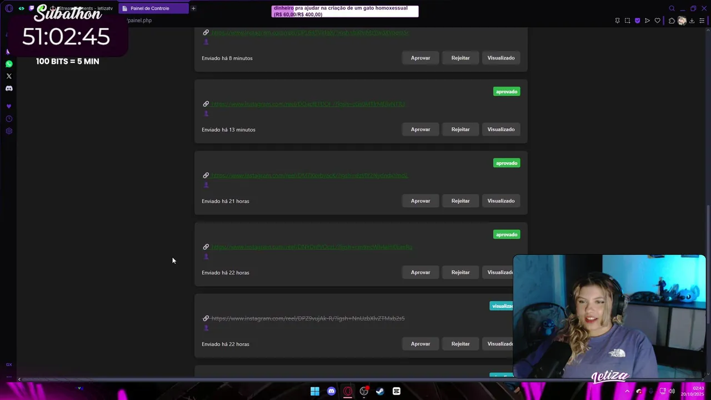Click Rejeitar for the 13-minute-old submission
711x400 pixels.
(x=460, y=129)
